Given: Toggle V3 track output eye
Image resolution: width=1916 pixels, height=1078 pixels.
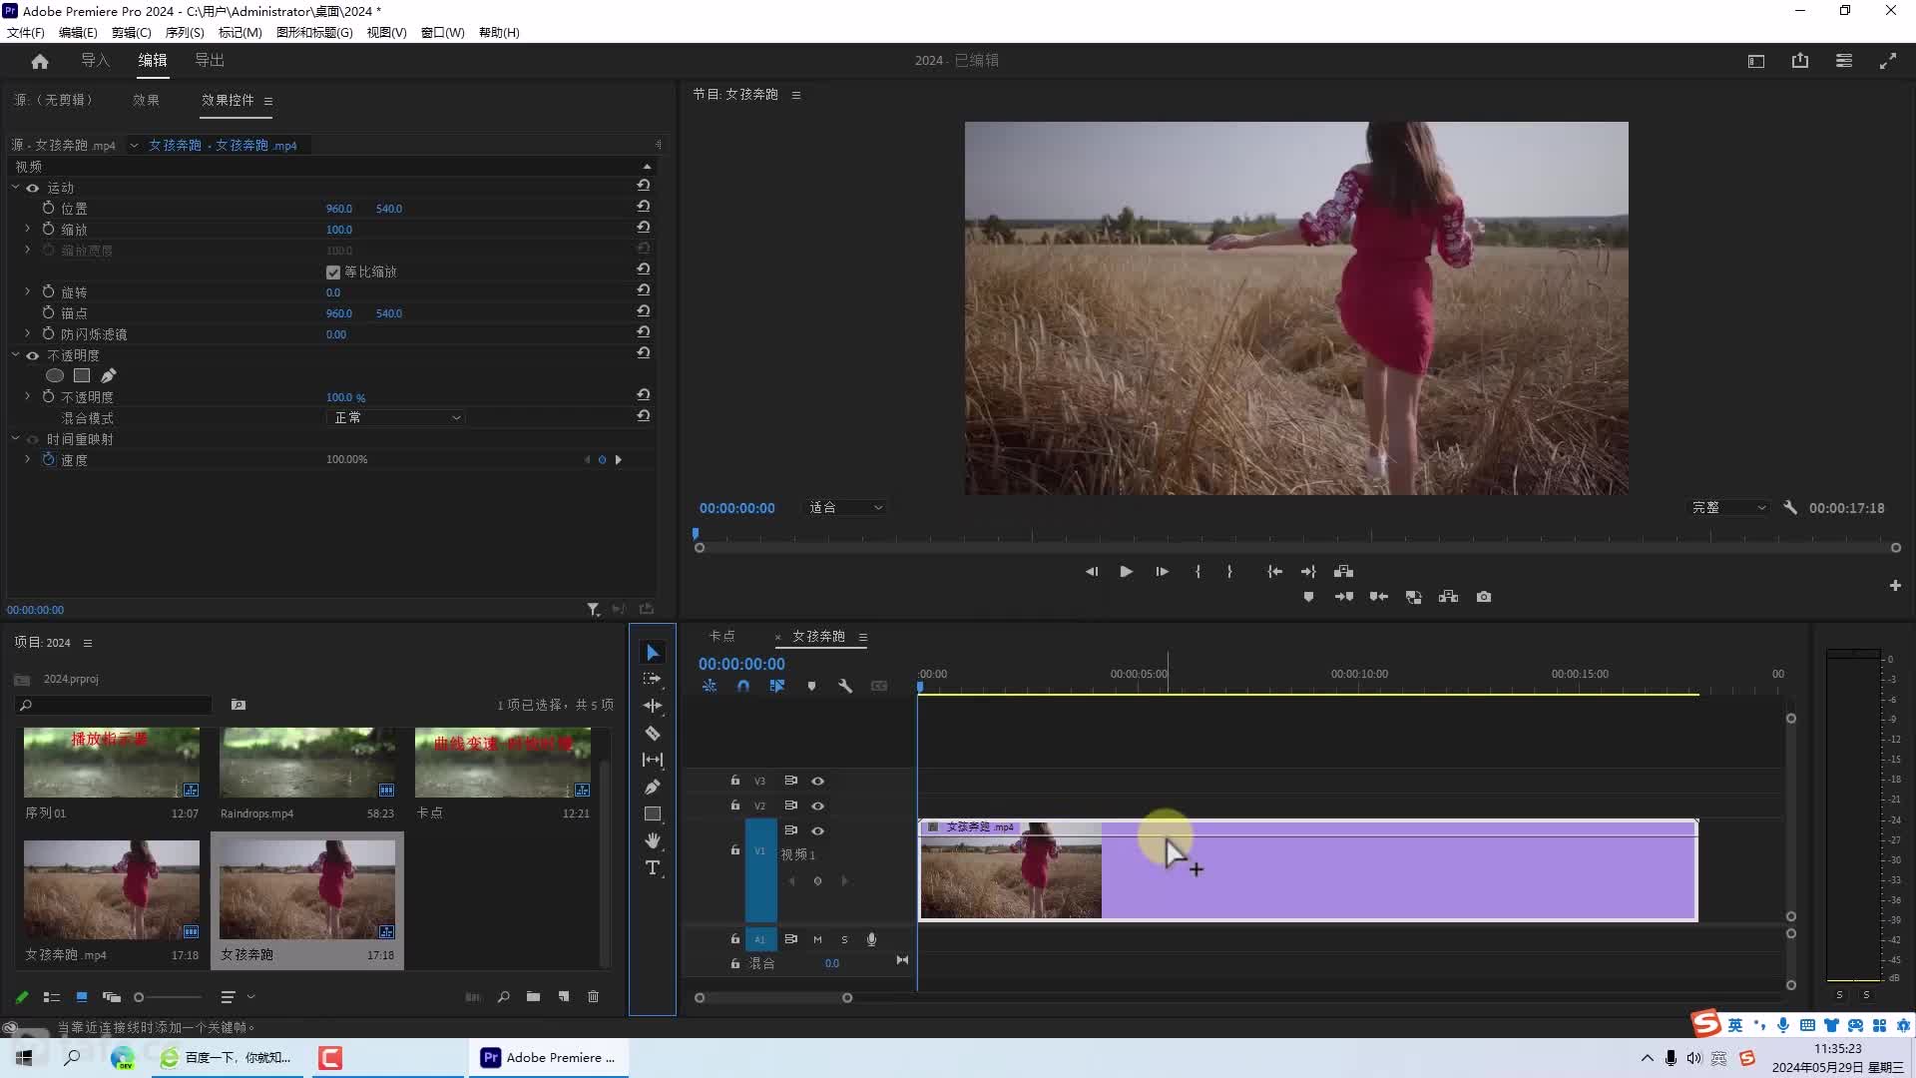Looking at the screenshot, I should 817,781.
